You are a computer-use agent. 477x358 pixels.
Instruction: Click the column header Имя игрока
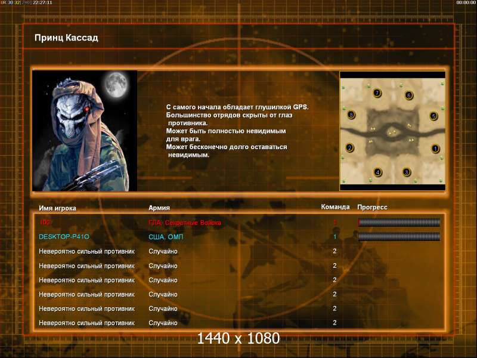tap(57, 208)
